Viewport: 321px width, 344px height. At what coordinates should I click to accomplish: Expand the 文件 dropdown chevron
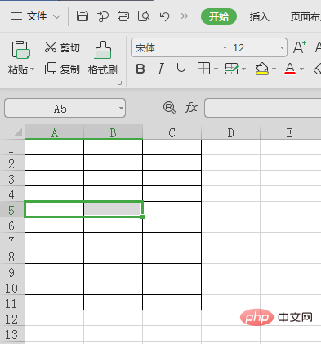point(56,17)
